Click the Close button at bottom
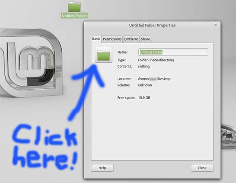This screenshot has width=236, height=183. 202,168
